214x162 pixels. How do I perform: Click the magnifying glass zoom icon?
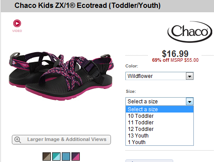(x=18, y=140)
